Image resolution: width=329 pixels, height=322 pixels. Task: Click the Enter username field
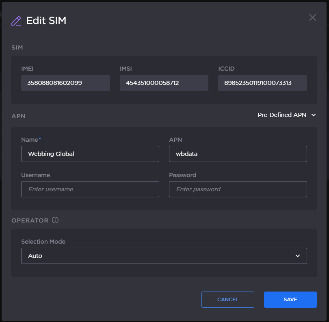point(90,189)
